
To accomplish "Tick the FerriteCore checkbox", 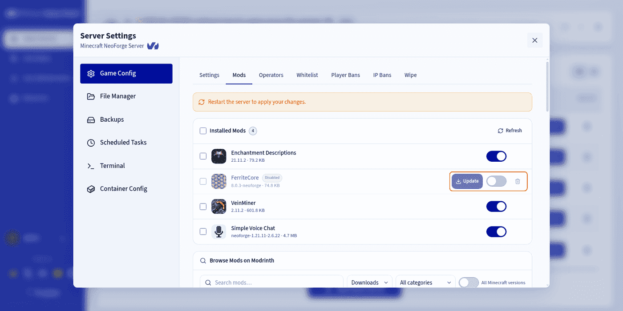I will 203,181.
